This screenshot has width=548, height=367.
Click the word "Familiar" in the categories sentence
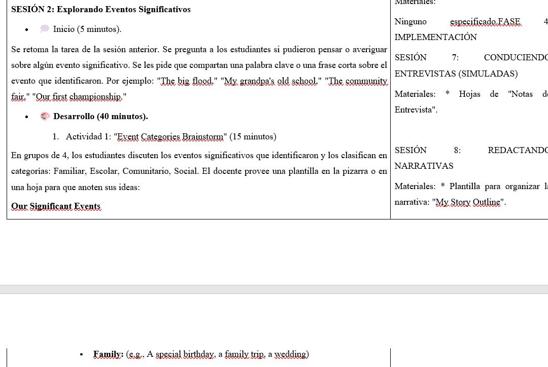(x=69, y=171)
